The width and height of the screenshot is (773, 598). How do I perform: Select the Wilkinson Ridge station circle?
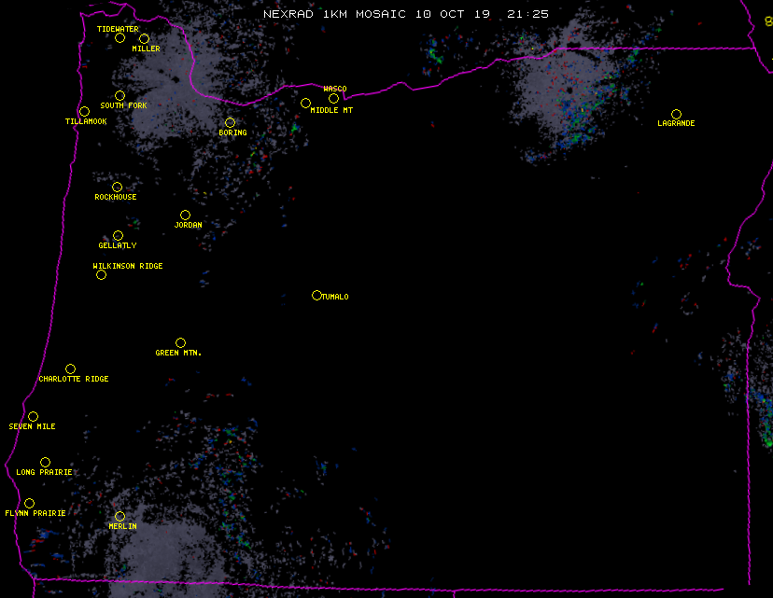101,275
